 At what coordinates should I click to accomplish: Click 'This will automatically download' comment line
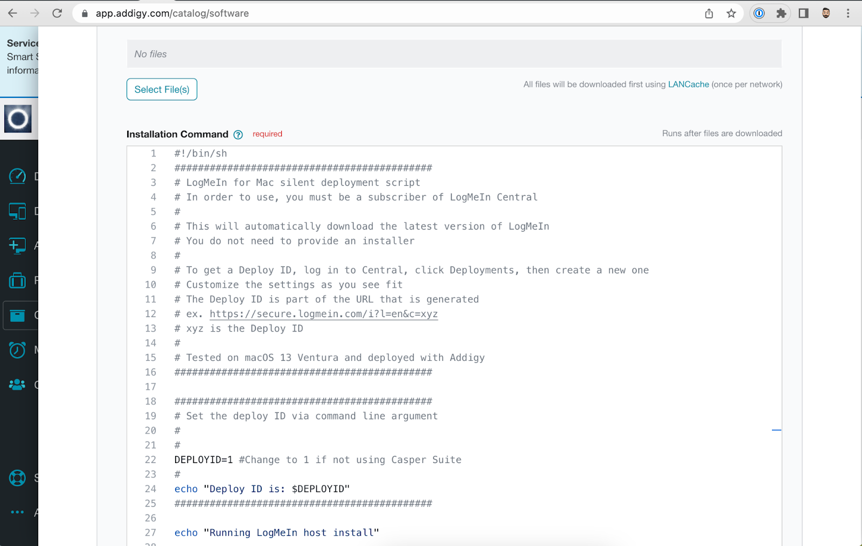click(362, 227)
